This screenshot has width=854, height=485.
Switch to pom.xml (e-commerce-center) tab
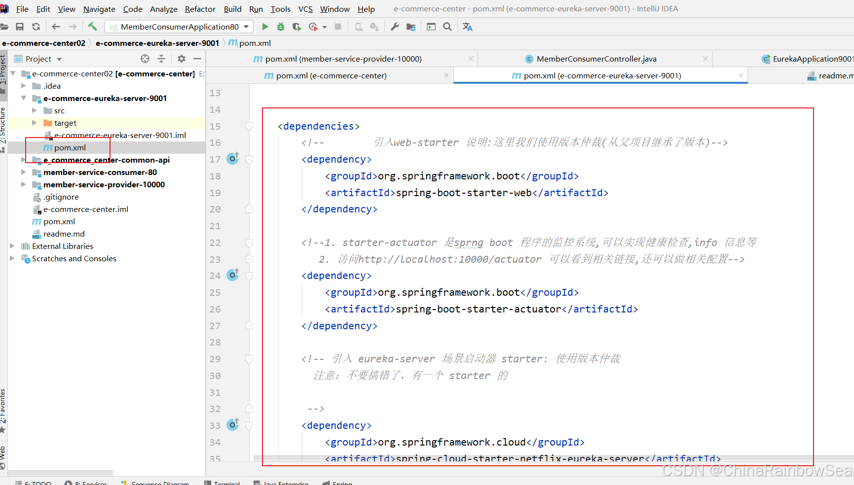(331, 75)
